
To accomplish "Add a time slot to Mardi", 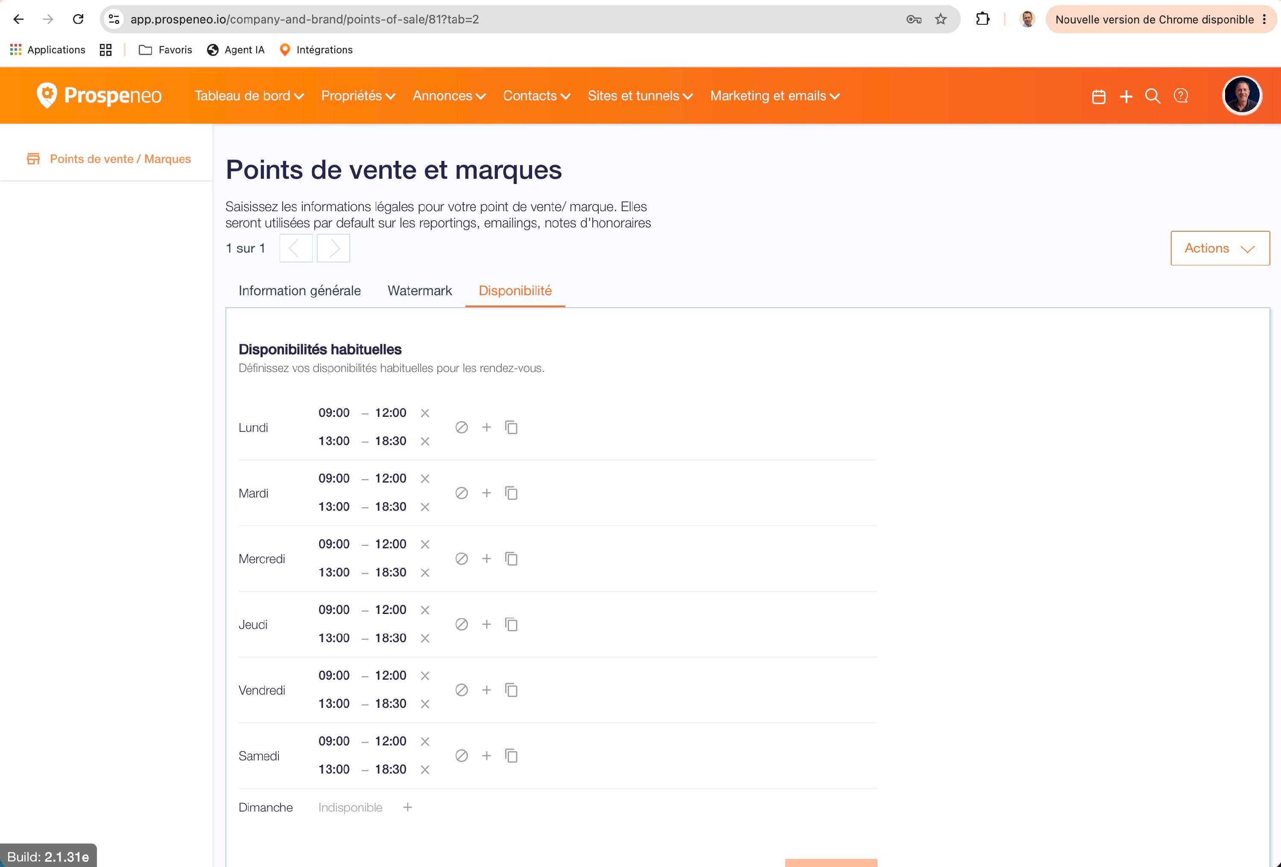I will tap(486, 492).
